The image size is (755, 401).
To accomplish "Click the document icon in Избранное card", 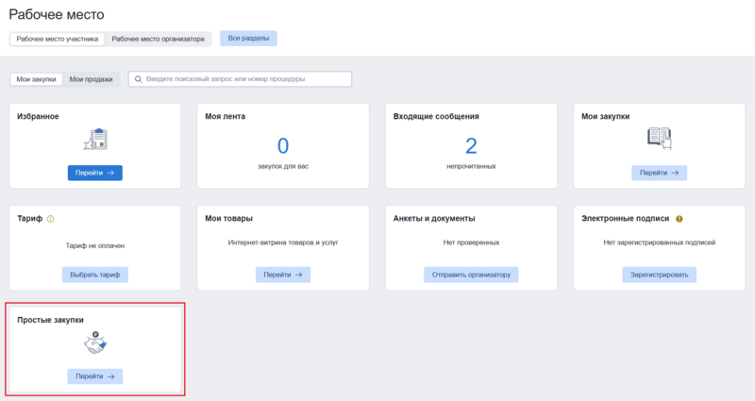I will (x=94, y=140).
